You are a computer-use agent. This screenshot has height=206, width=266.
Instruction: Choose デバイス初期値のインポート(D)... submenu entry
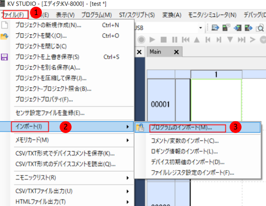tap(198, 162)
